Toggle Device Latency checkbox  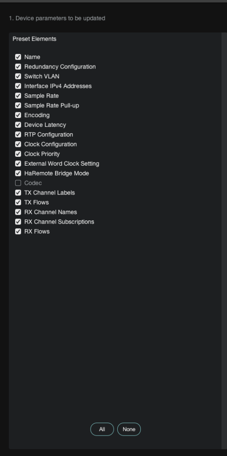18,125
